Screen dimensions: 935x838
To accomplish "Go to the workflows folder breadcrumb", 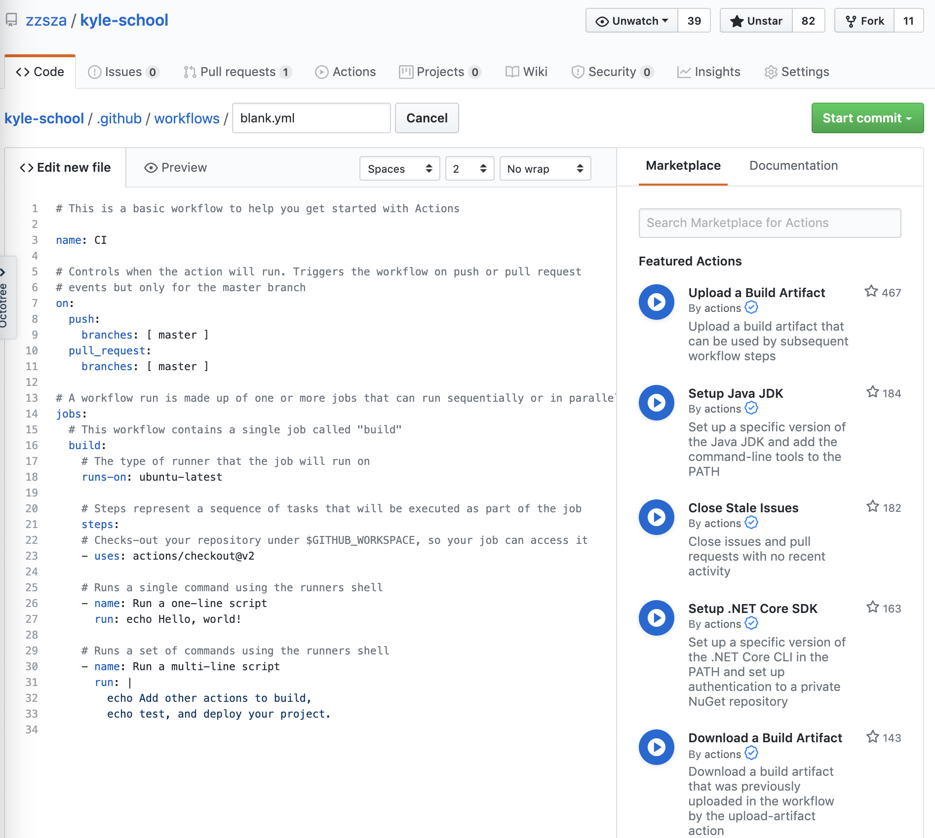I will click(187, 118).
